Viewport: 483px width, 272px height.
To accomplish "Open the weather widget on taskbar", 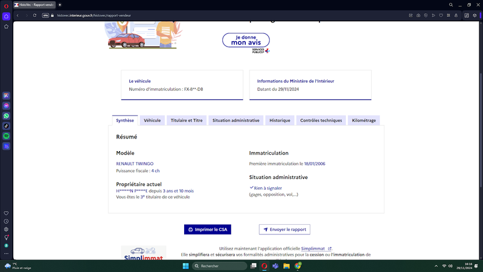I will pyautogui.click(x=18, y=266).
